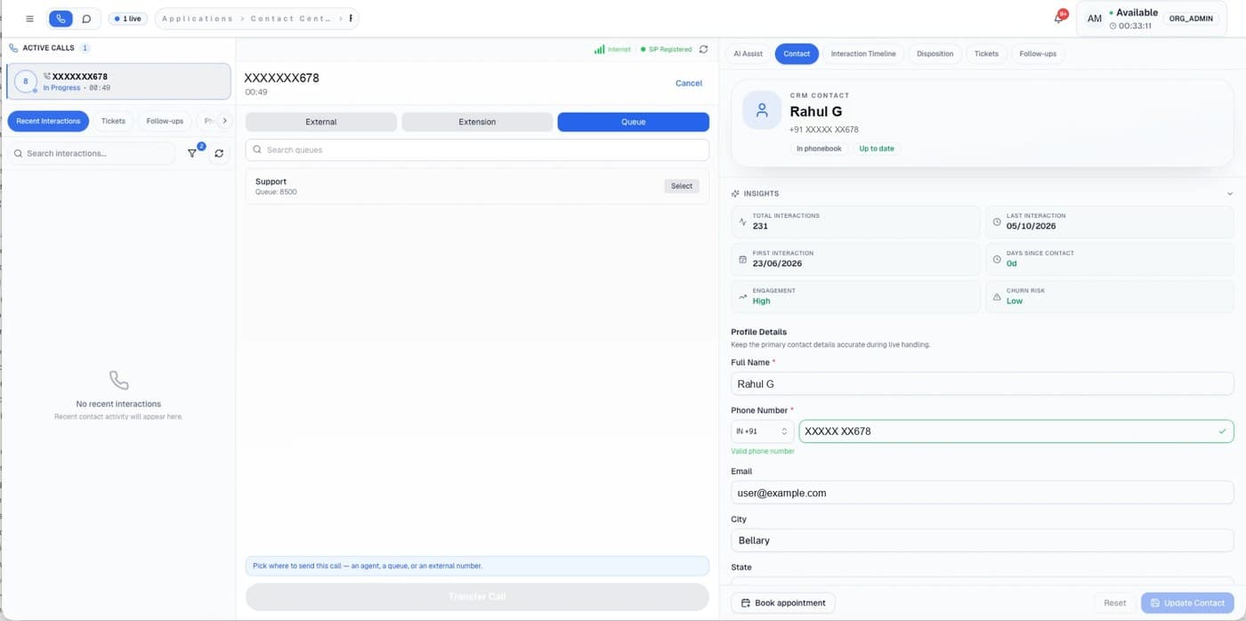Show more tabs with right chevron
Screen dimensions: 1246x621
pos(224,121)
